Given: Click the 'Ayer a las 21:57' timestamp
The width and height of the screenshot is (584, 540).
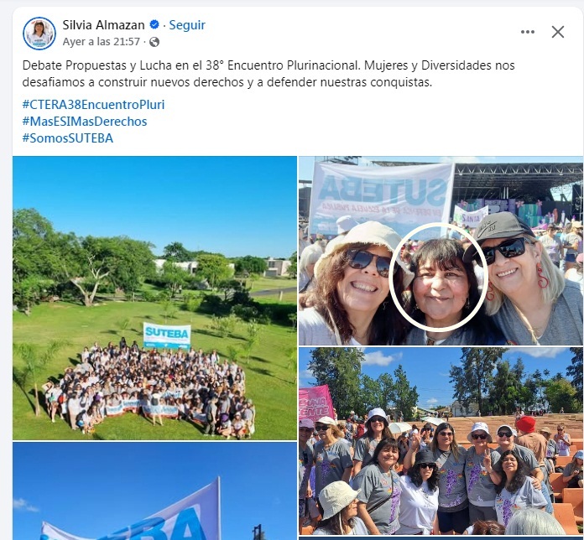Looking at the screenshot, I should (101, 42).
